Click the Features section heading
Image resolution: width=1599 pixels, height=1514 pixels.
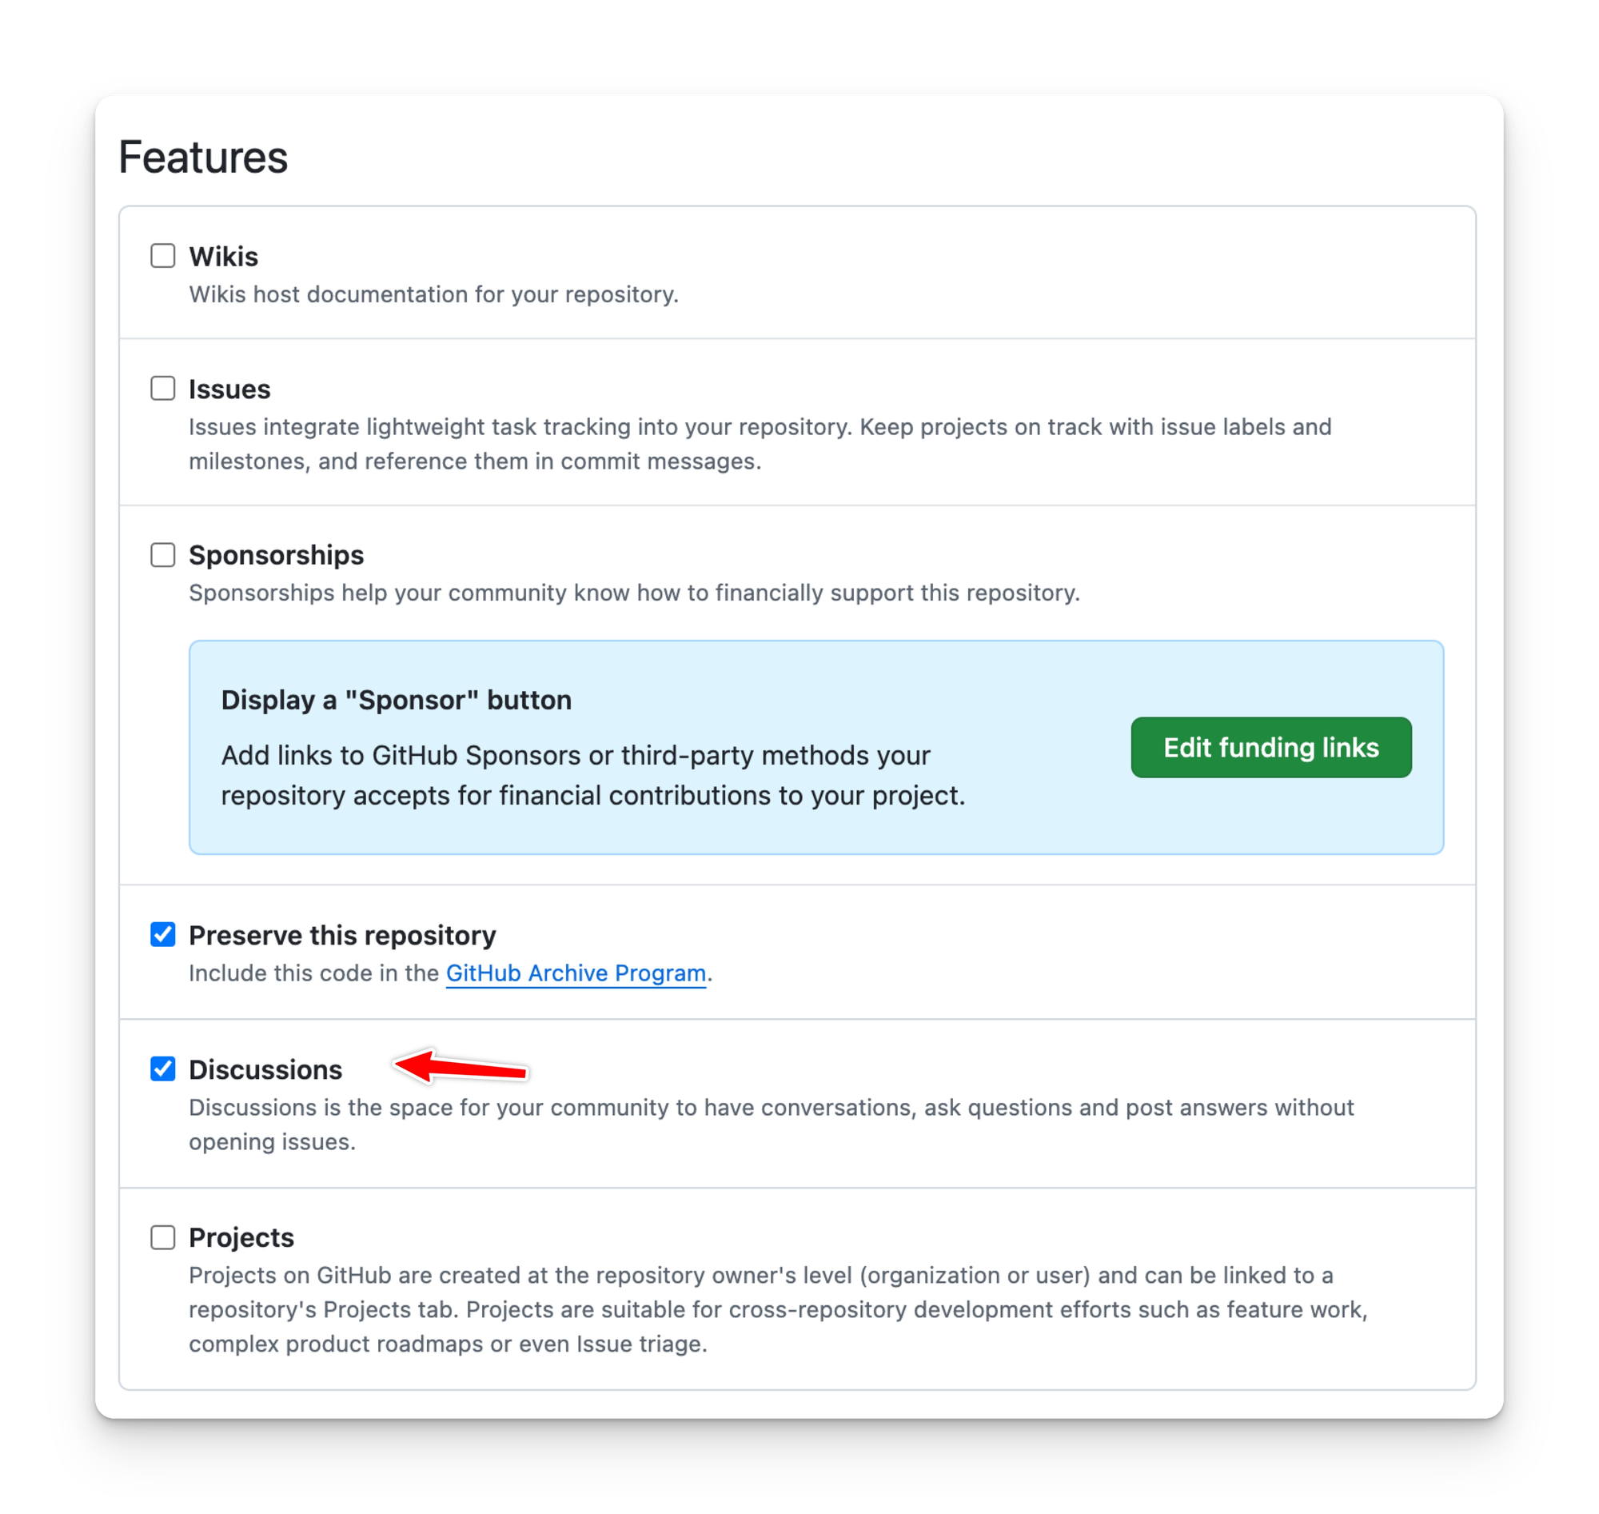pos(203,157)
